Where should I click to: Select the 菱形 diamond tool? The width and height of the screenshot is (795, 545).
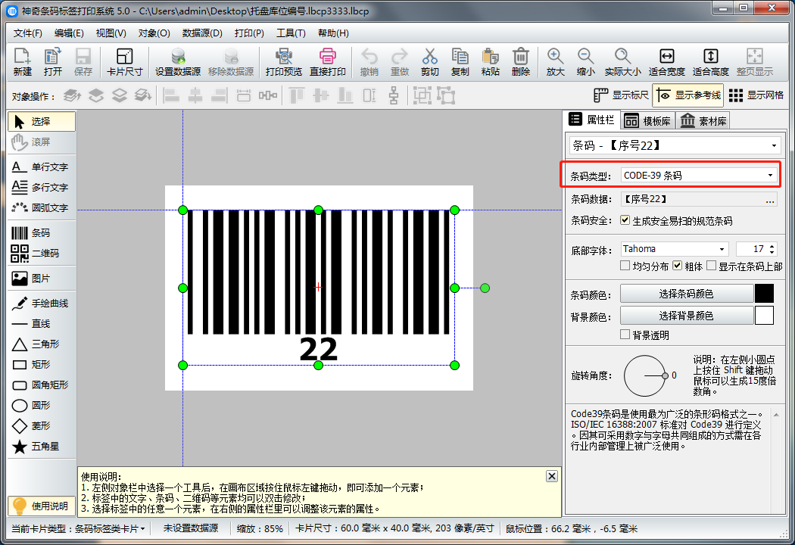42,426
